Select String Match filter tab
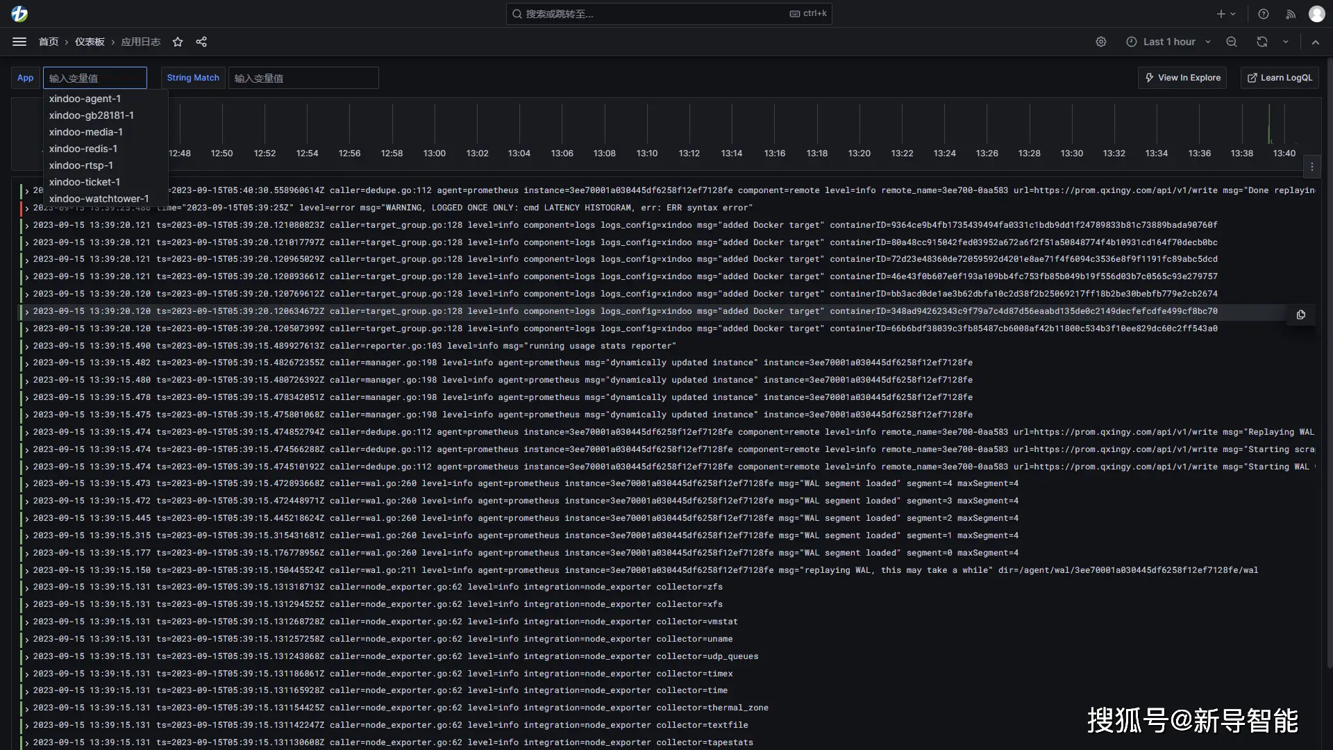This screenshot has height=750, width=1333. point(192,77)
